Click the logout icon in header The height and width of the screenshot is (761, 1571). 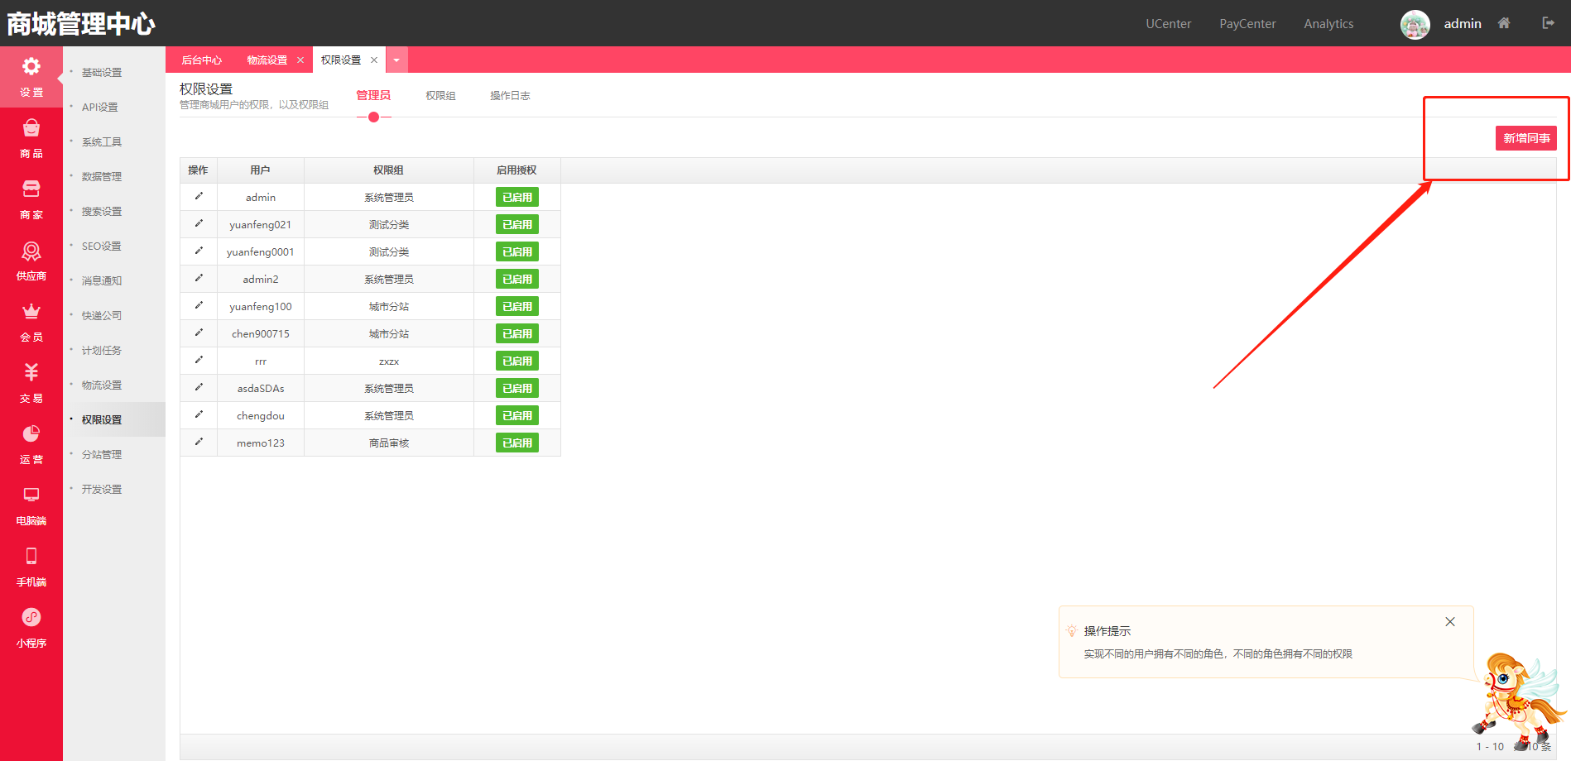(1548, 23)
